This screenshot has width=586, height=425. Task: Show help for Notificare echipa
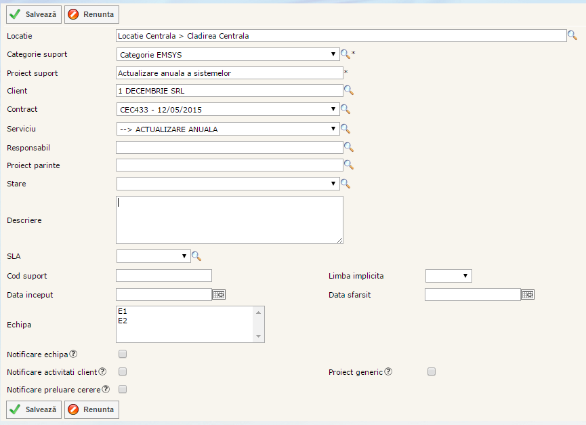[73, 354]
